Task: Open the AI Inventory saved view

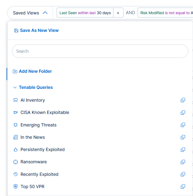Action: point(33,100)
